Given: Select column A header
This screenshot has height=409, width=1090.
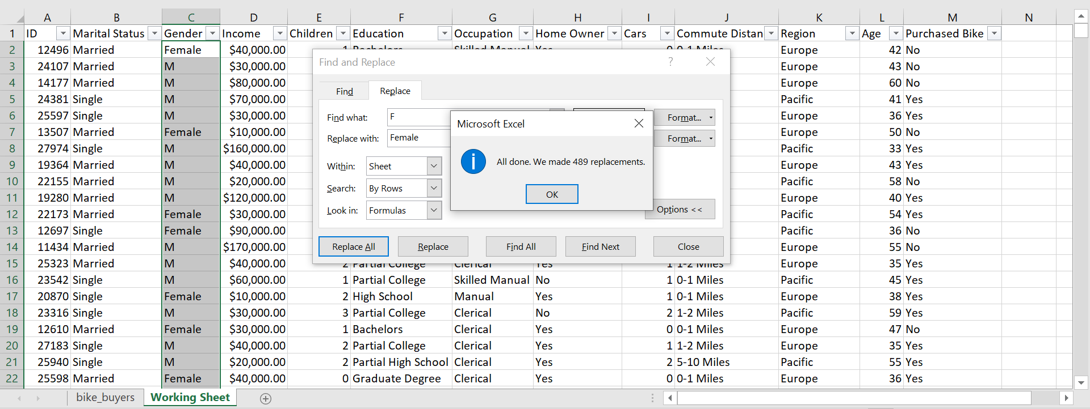Looking at the screenshot, I should tap(47, 17).
